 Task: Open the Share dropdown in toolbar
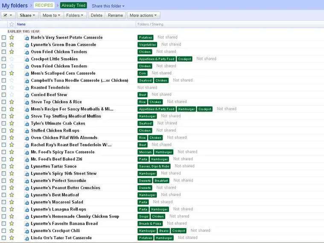click(x=27, y=15)
